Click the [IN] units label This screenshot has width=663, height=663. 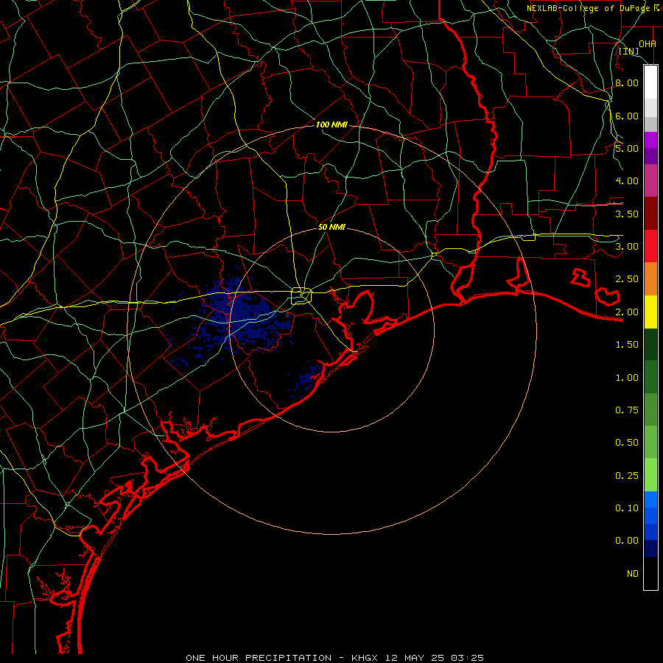coord(629,51)
